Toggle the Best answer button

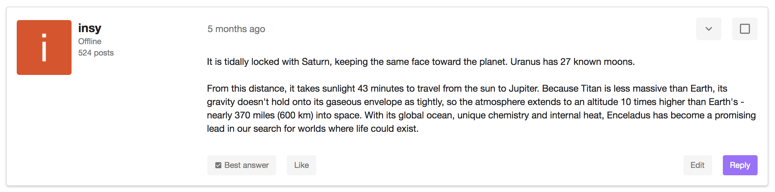[x=242, y=165]
